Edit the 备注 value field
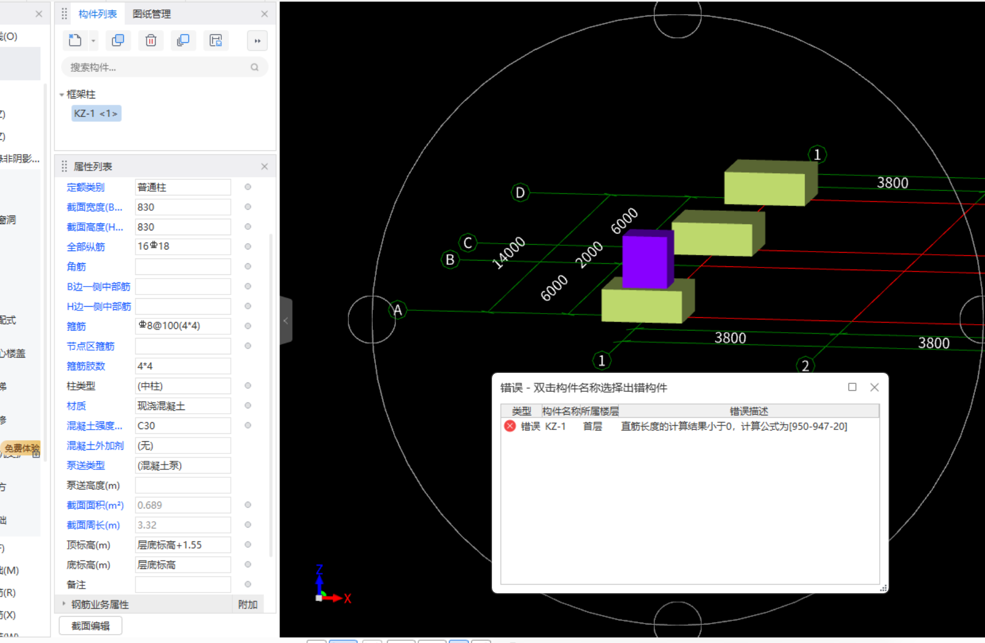The image size is (985, 643). point(183,584)
